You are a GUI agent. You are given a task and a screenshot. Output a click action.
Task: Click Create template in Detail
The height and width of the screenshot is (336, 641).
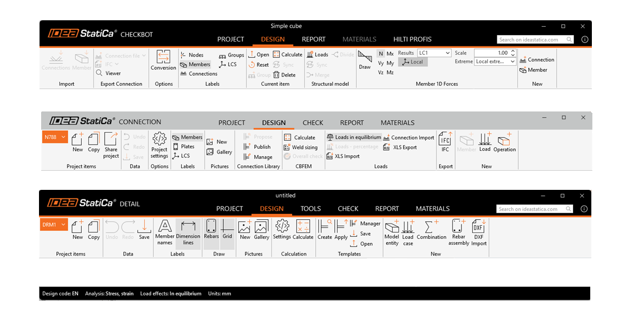pos(325,230)
